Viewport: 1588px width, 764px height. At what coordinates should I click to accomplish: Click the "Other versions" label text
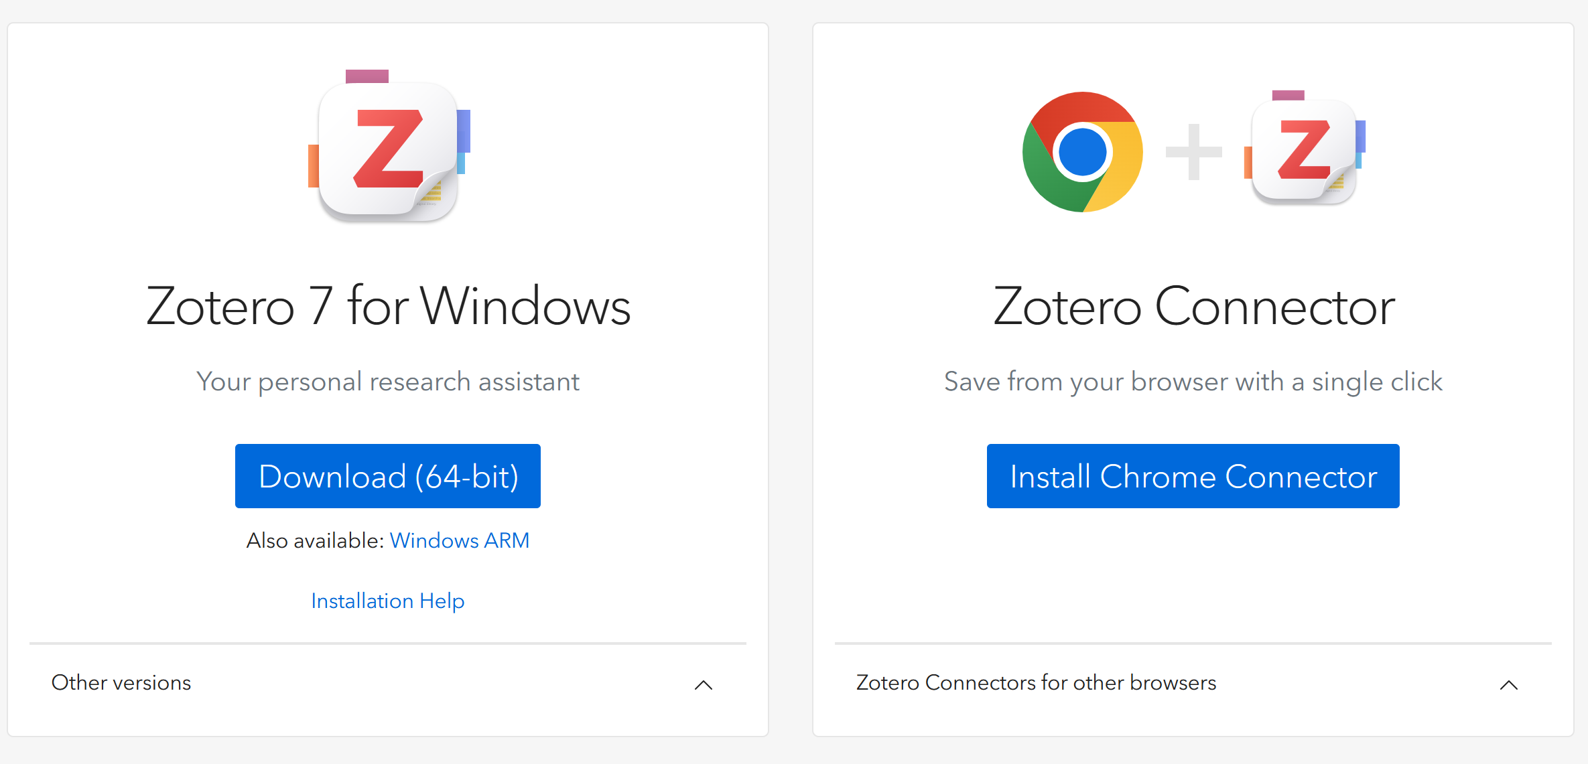[121, 682]
